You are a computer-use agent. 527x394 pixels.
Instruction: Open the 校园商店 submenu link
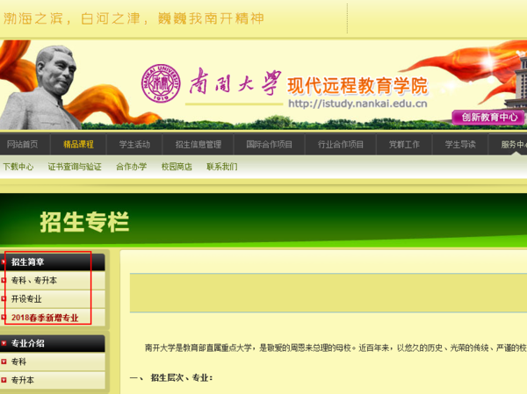(177, 167)
